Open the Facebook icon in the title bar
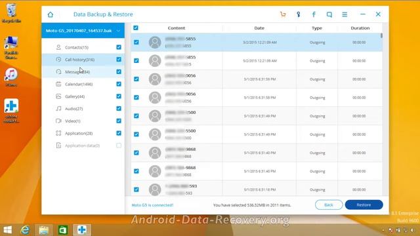Viewport: 420px width, 236px height. 314,14
